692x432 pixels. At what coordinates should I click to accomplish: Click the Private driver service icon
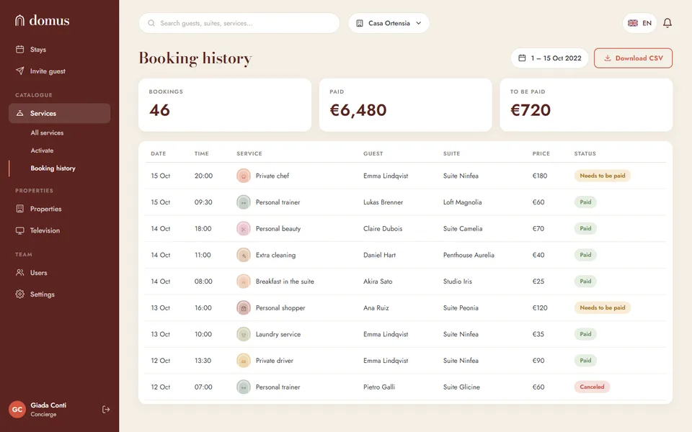(x=244, y=361)
